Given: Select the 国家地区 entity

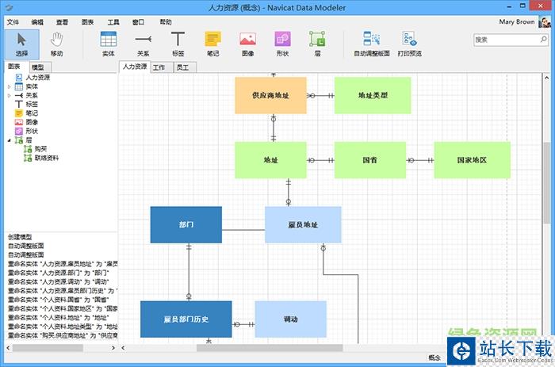Looking at the screenshot, I should point(473,160).
